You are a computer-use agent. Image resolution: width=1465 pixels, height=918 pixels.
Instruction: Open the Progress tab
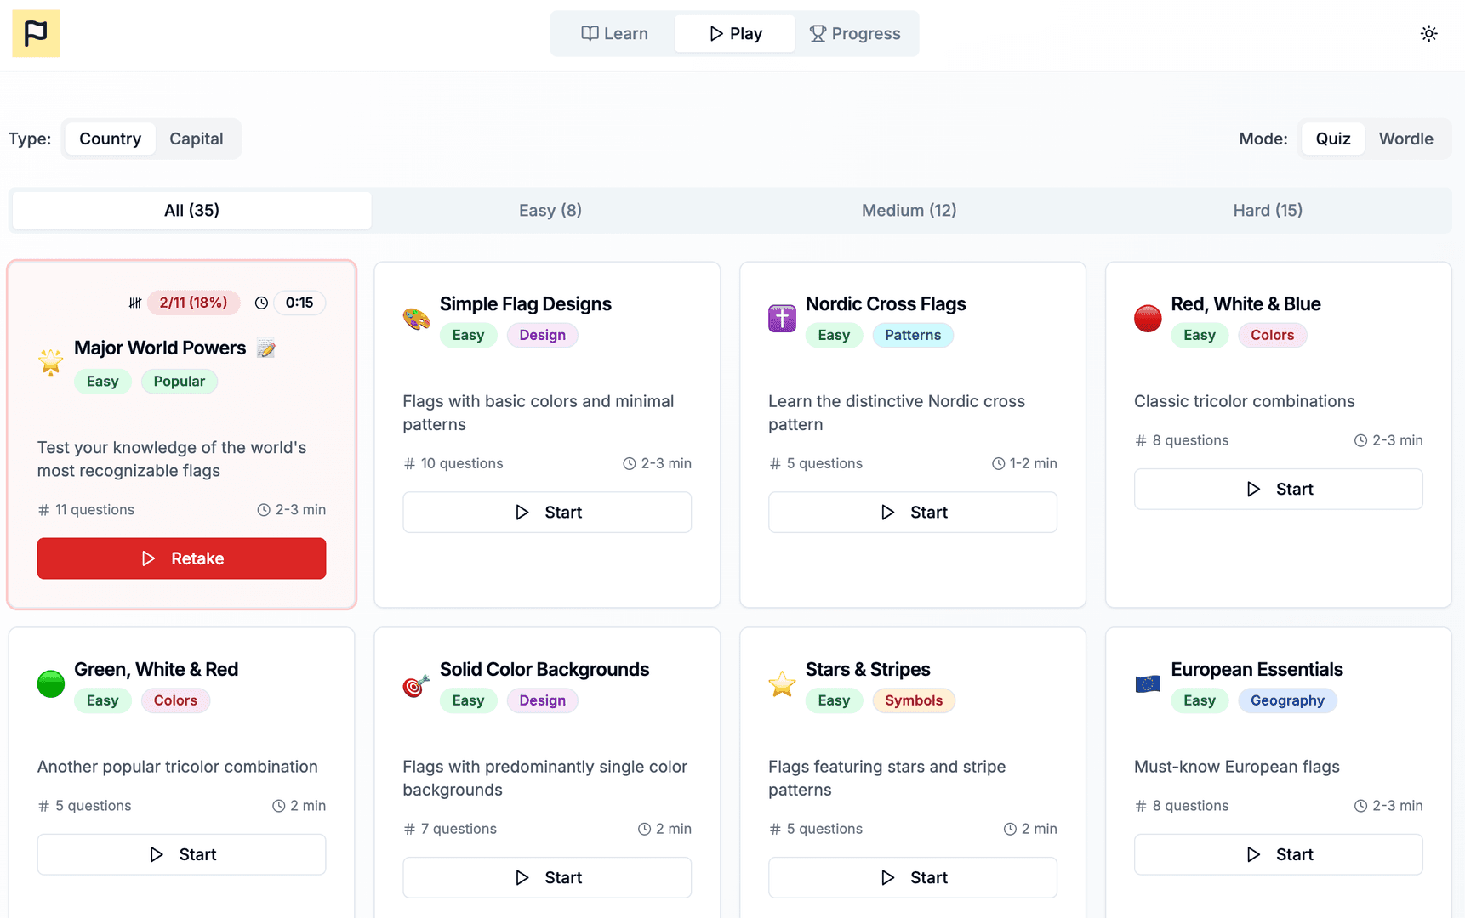(855, 33)
